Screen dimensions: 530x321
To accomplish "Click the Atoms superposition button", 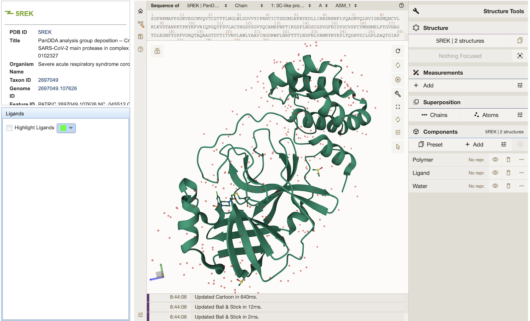I will (486, 115).
